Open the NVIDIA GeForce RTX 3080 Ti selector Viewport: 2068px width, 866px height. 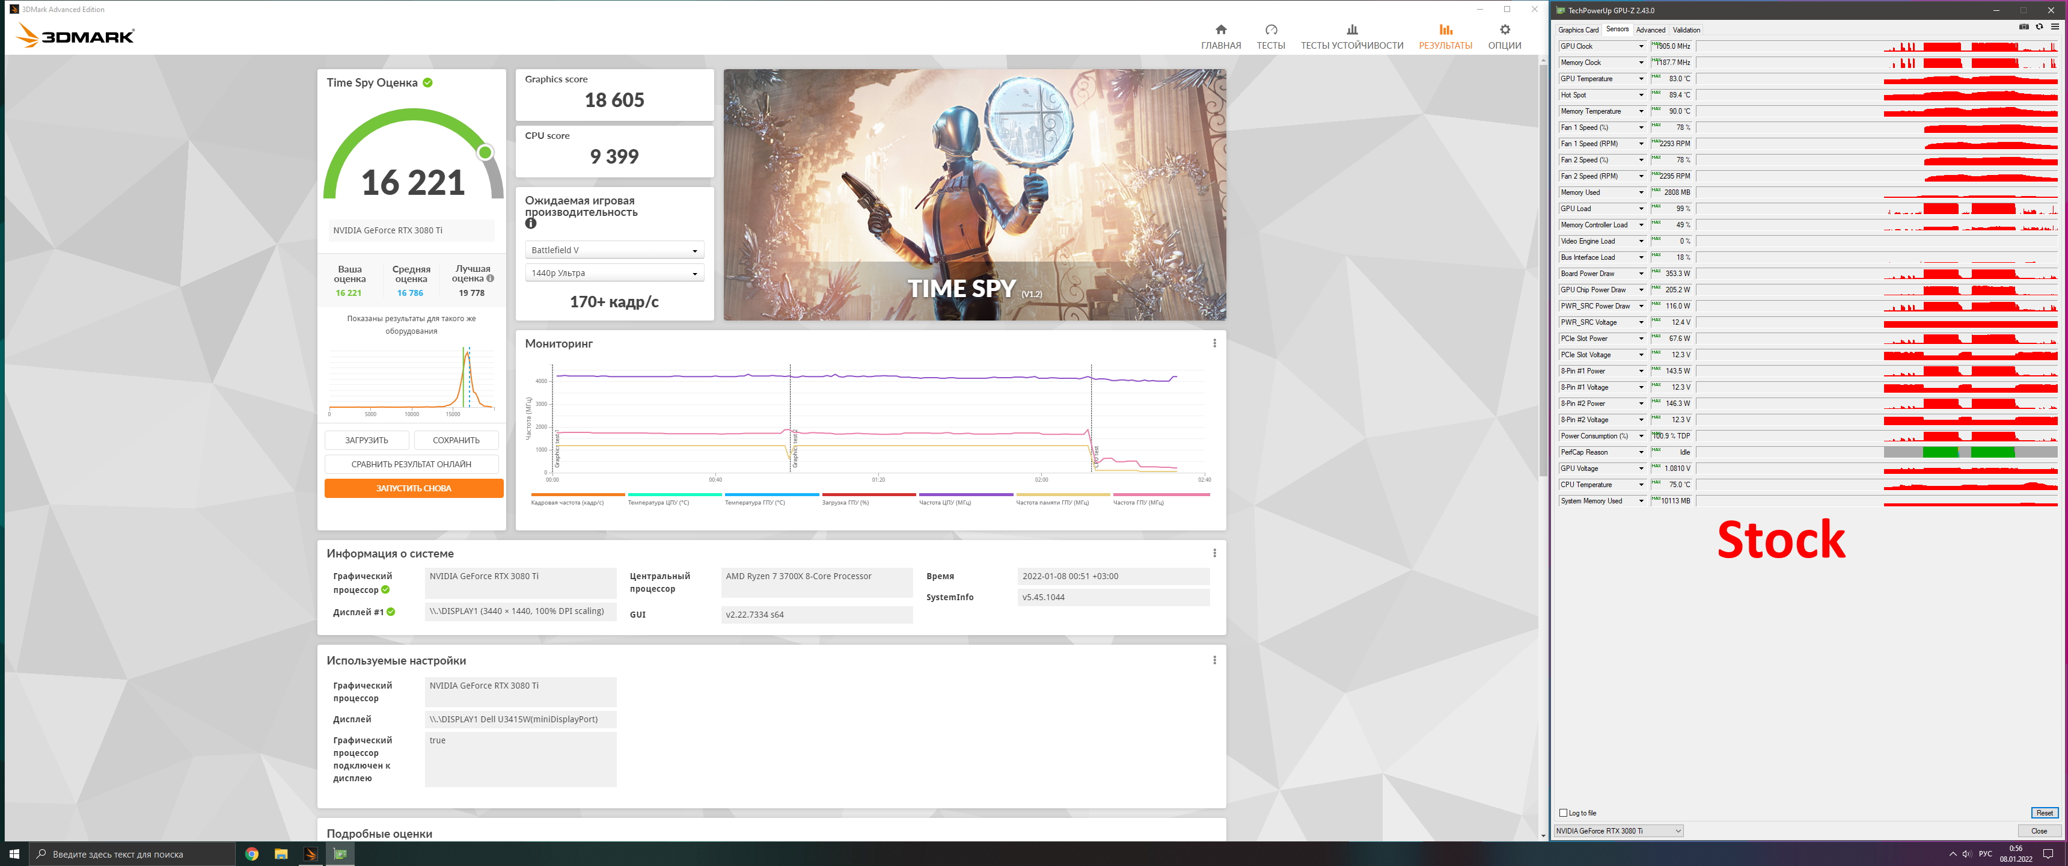[x=1618, y=832]
